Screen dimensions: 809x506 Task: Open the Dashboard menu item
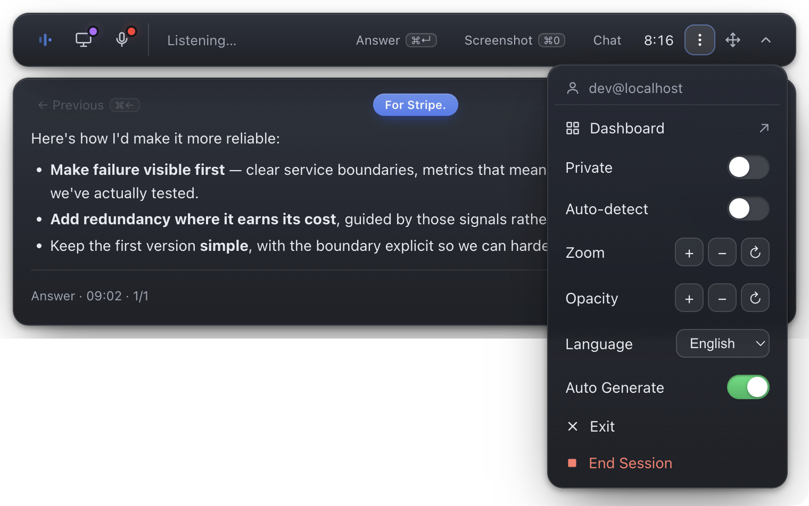667,128
